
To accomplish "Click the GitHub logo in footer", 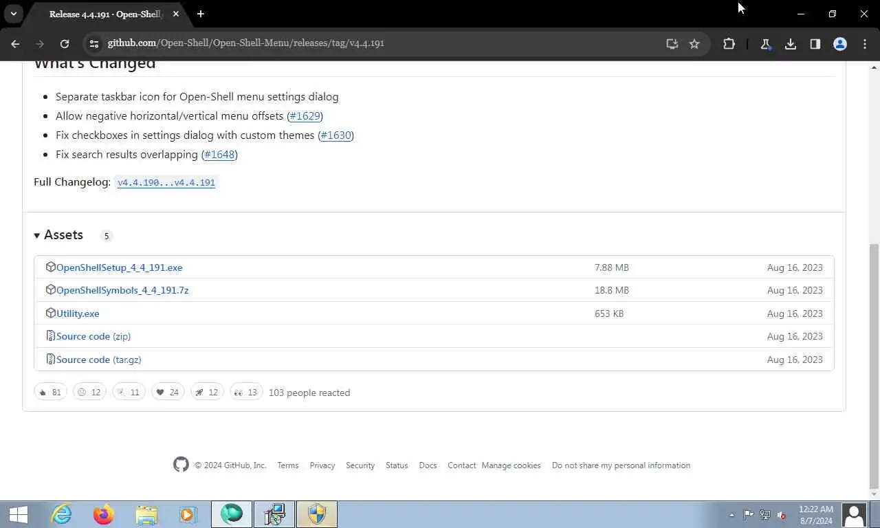I will point(181,465).
